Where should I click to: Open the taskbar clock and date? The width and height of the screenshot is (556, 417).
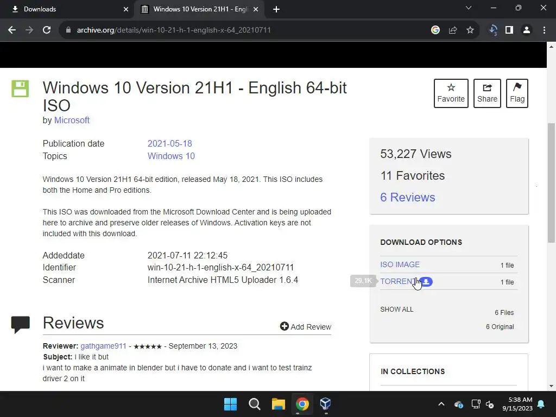517,404
